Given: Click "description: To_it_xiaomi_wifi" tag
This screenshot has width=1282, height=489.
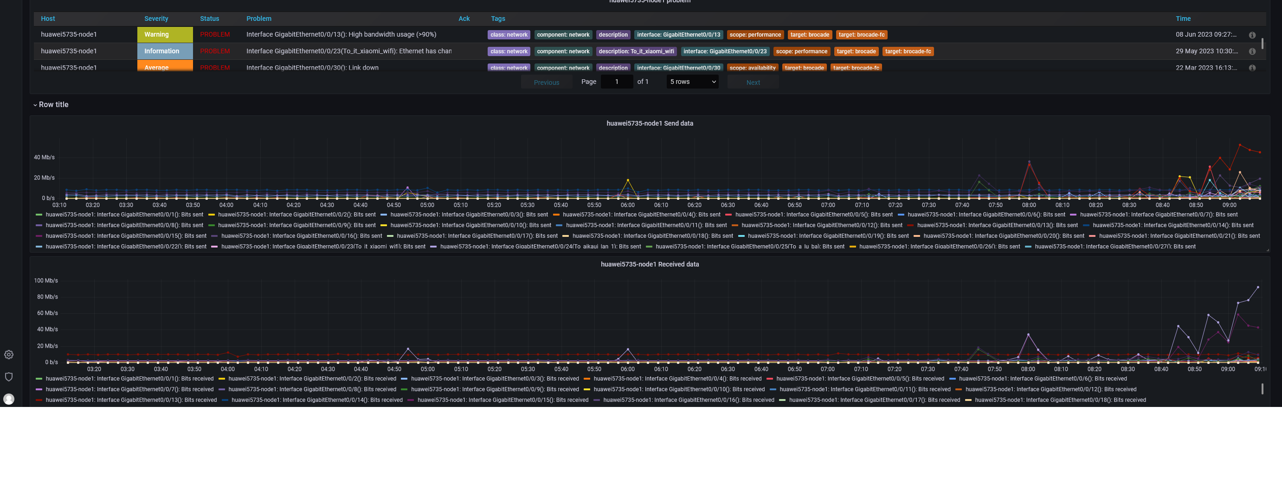Looking at the screenshot, I should click(x=636, y=51).
